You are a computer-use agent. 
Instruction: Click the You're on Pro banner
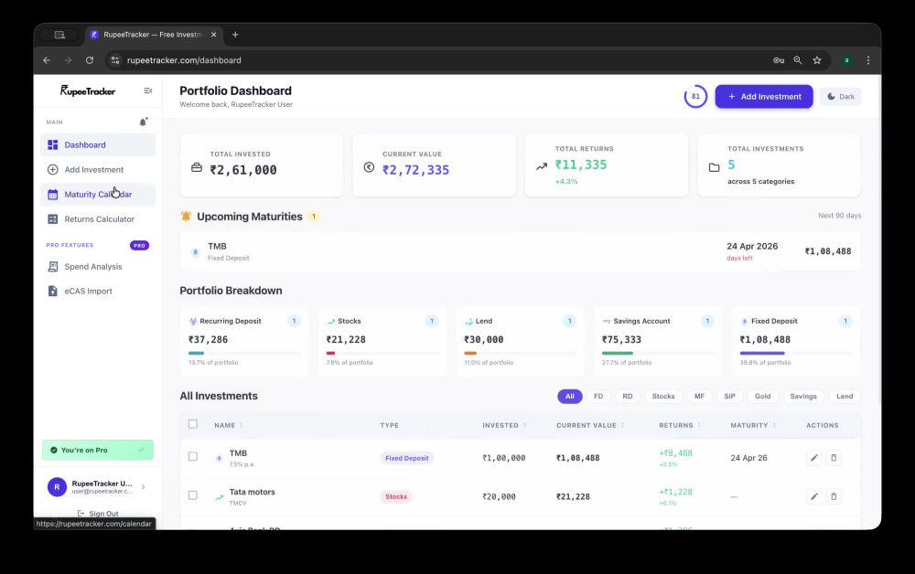(x=98, y=450)
